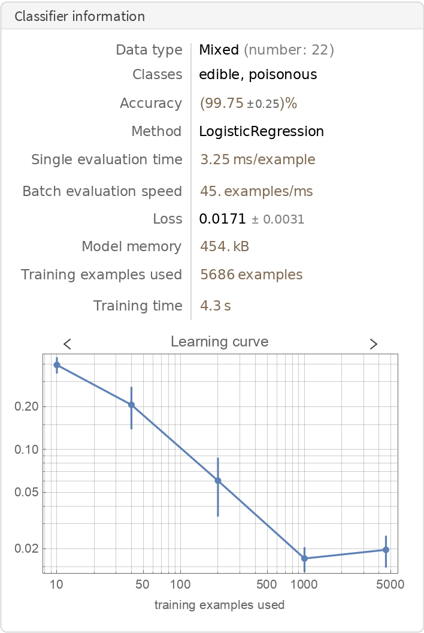Click the 5686 examples value
This screenshot has width=424, height=633.
pos(251,275)
